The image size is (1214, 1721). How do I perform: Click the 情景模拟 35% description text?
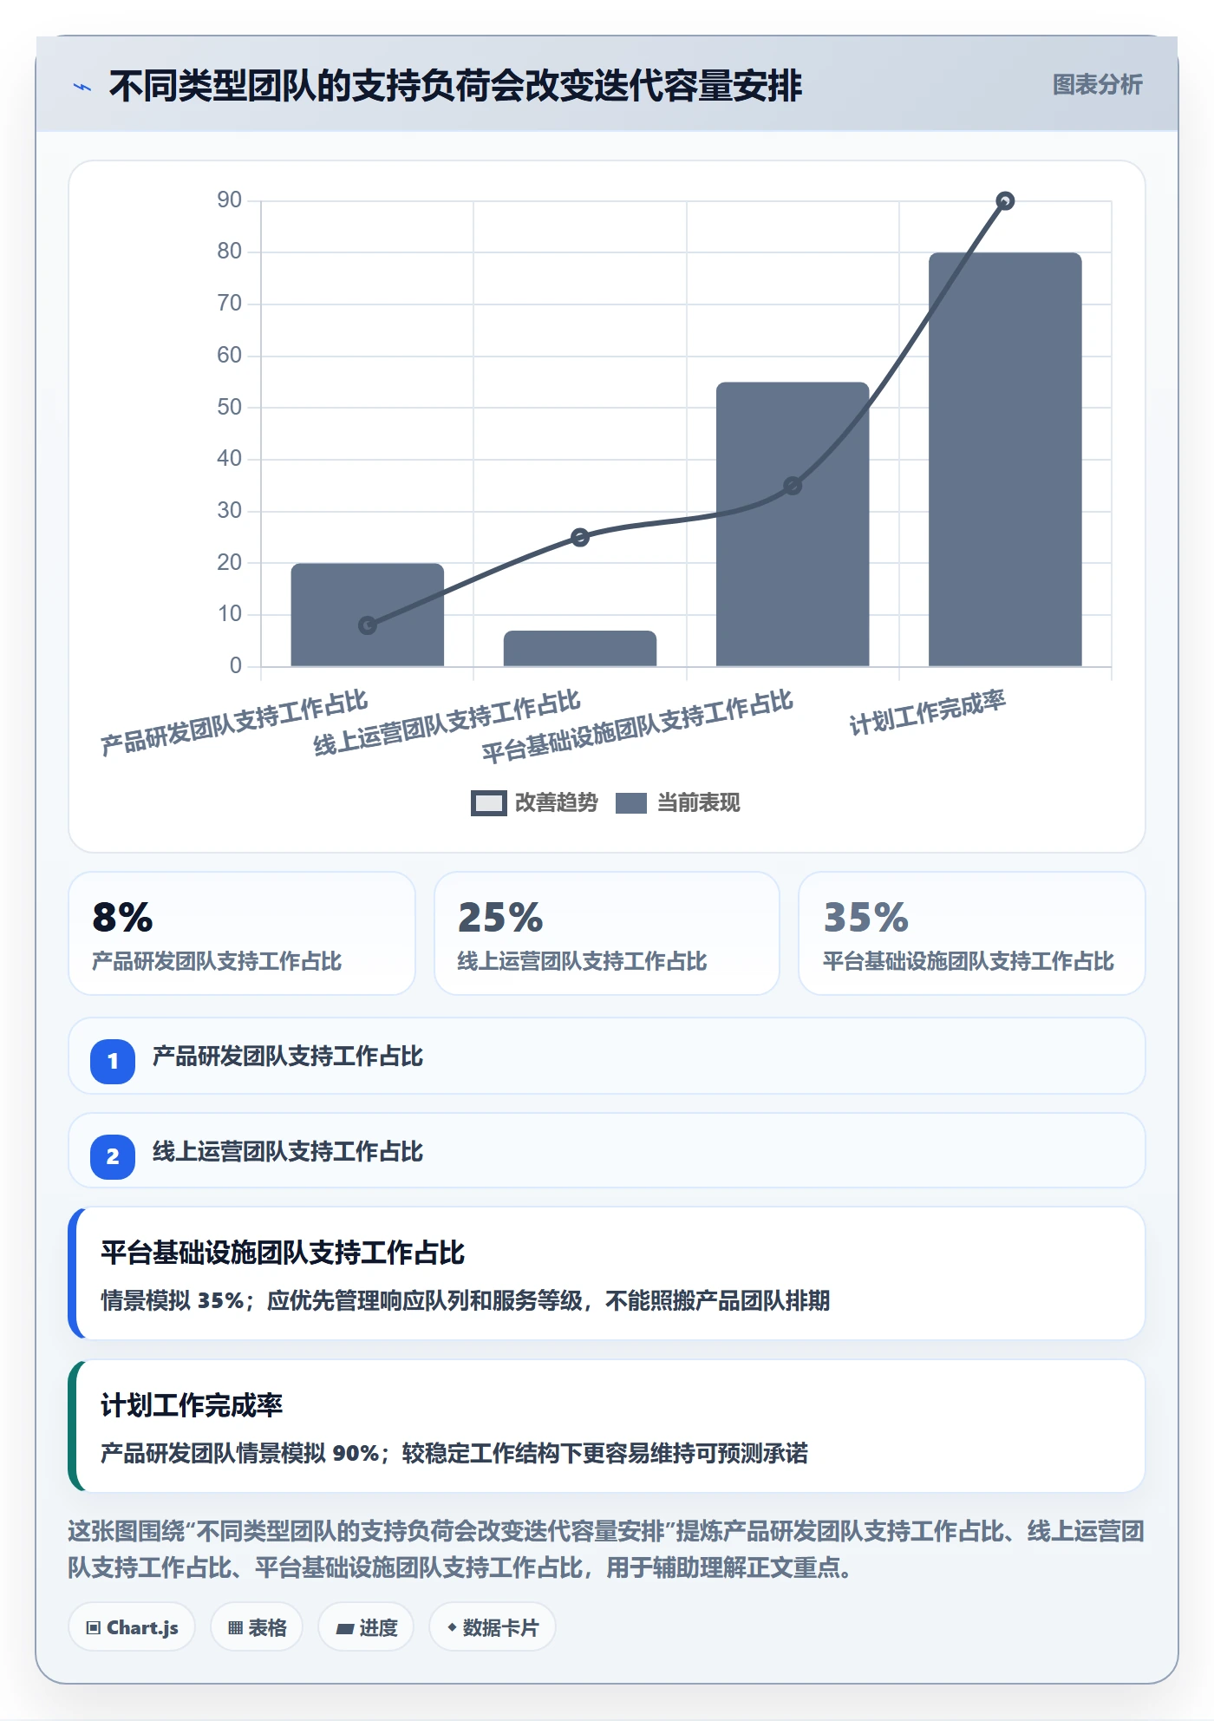coord(466,1300)
